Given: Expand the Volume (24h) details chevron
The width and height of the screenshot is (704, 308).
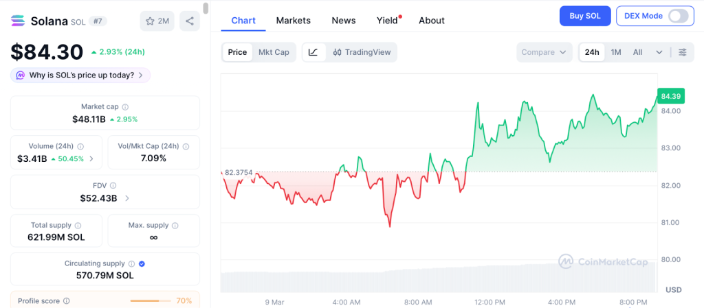Looking at the screenshot, I should [x=92, y=159].
